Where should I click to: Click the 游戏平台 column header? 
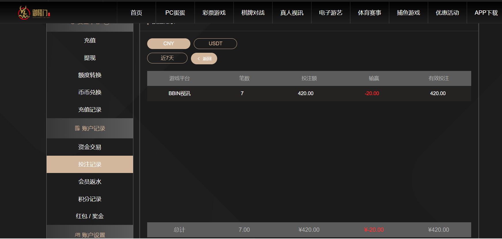(179, 78)
